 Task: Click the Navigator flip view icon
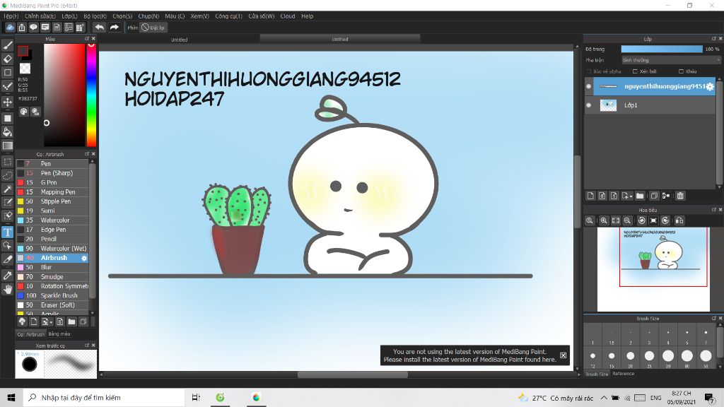click(x=679, y=220)
